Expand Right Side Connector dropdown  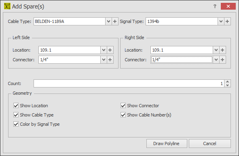pyautogui.click(x=216, y=60)
